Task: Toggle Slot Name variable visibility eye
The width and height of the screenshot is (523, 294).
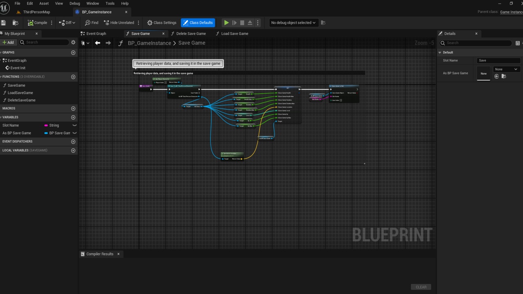Action: point(74,125)
